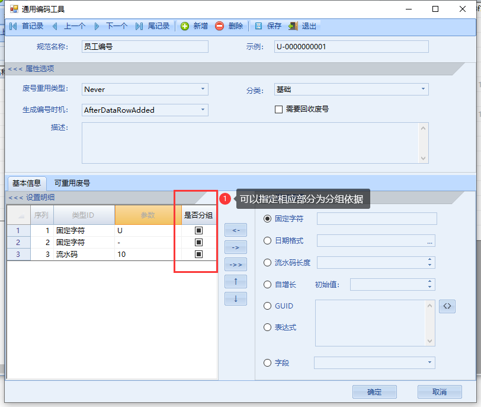Click the 是否分组 column header
Image resolution: width=481 pixels, height=407 pixels.
(198, 215)
